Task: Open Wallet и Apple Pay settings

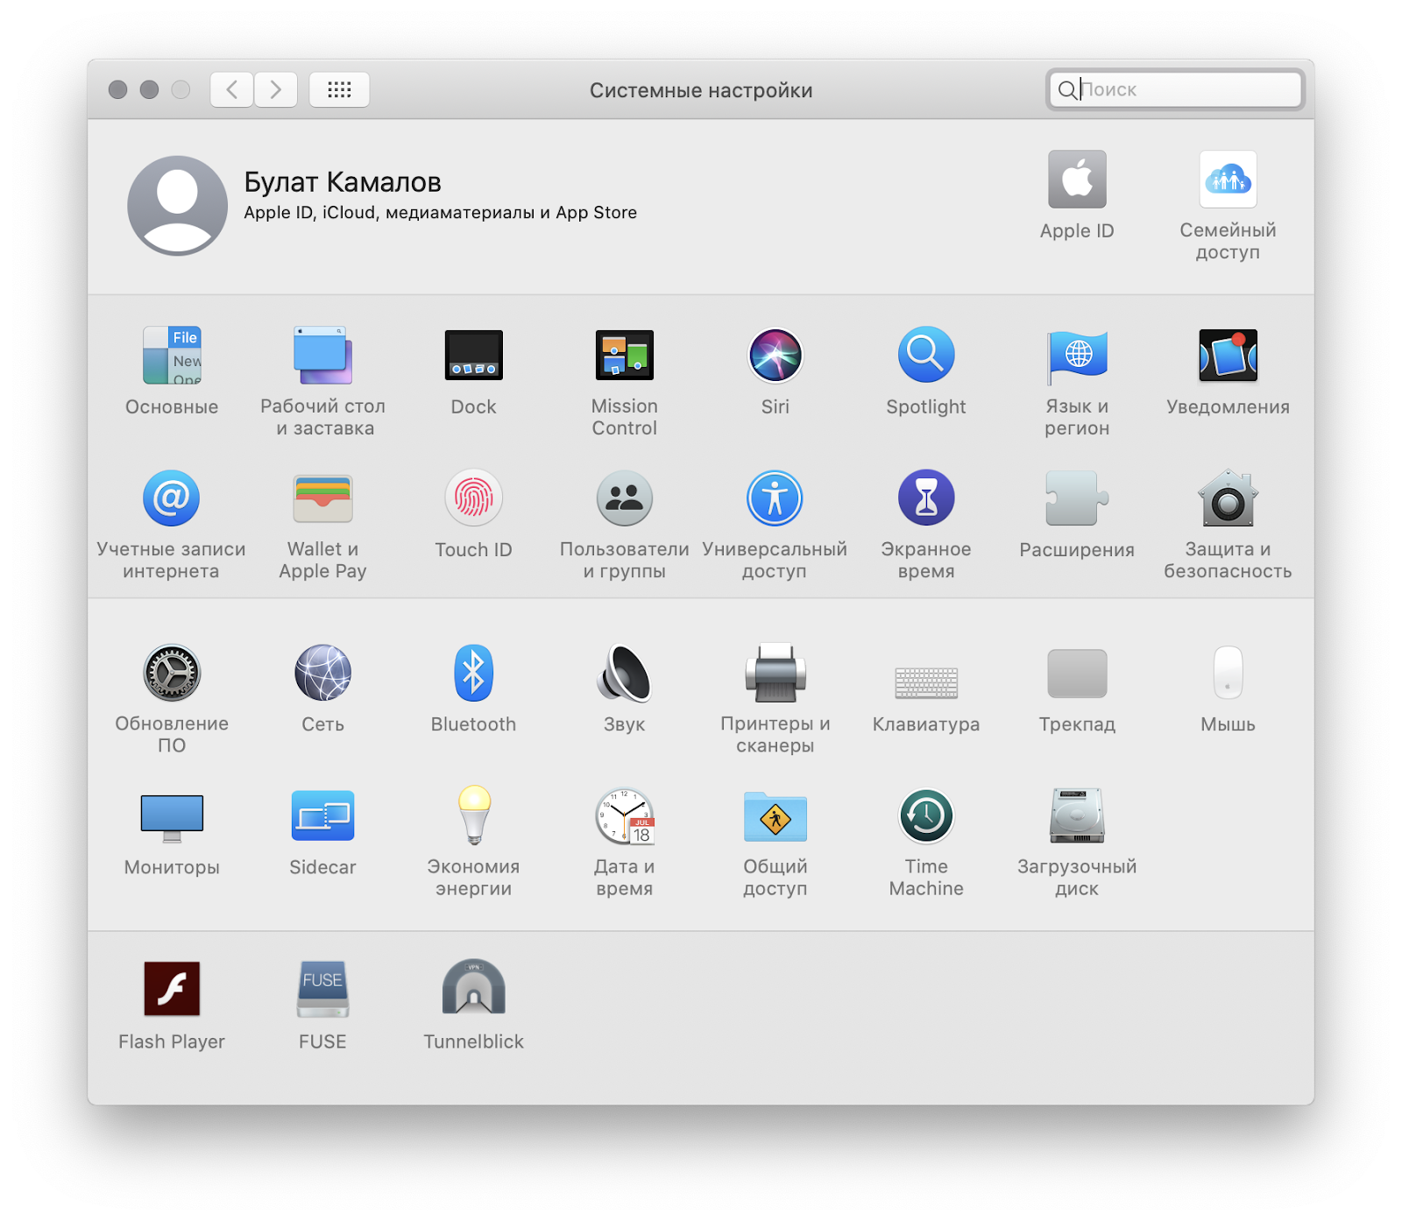Action: coord(322,498)
